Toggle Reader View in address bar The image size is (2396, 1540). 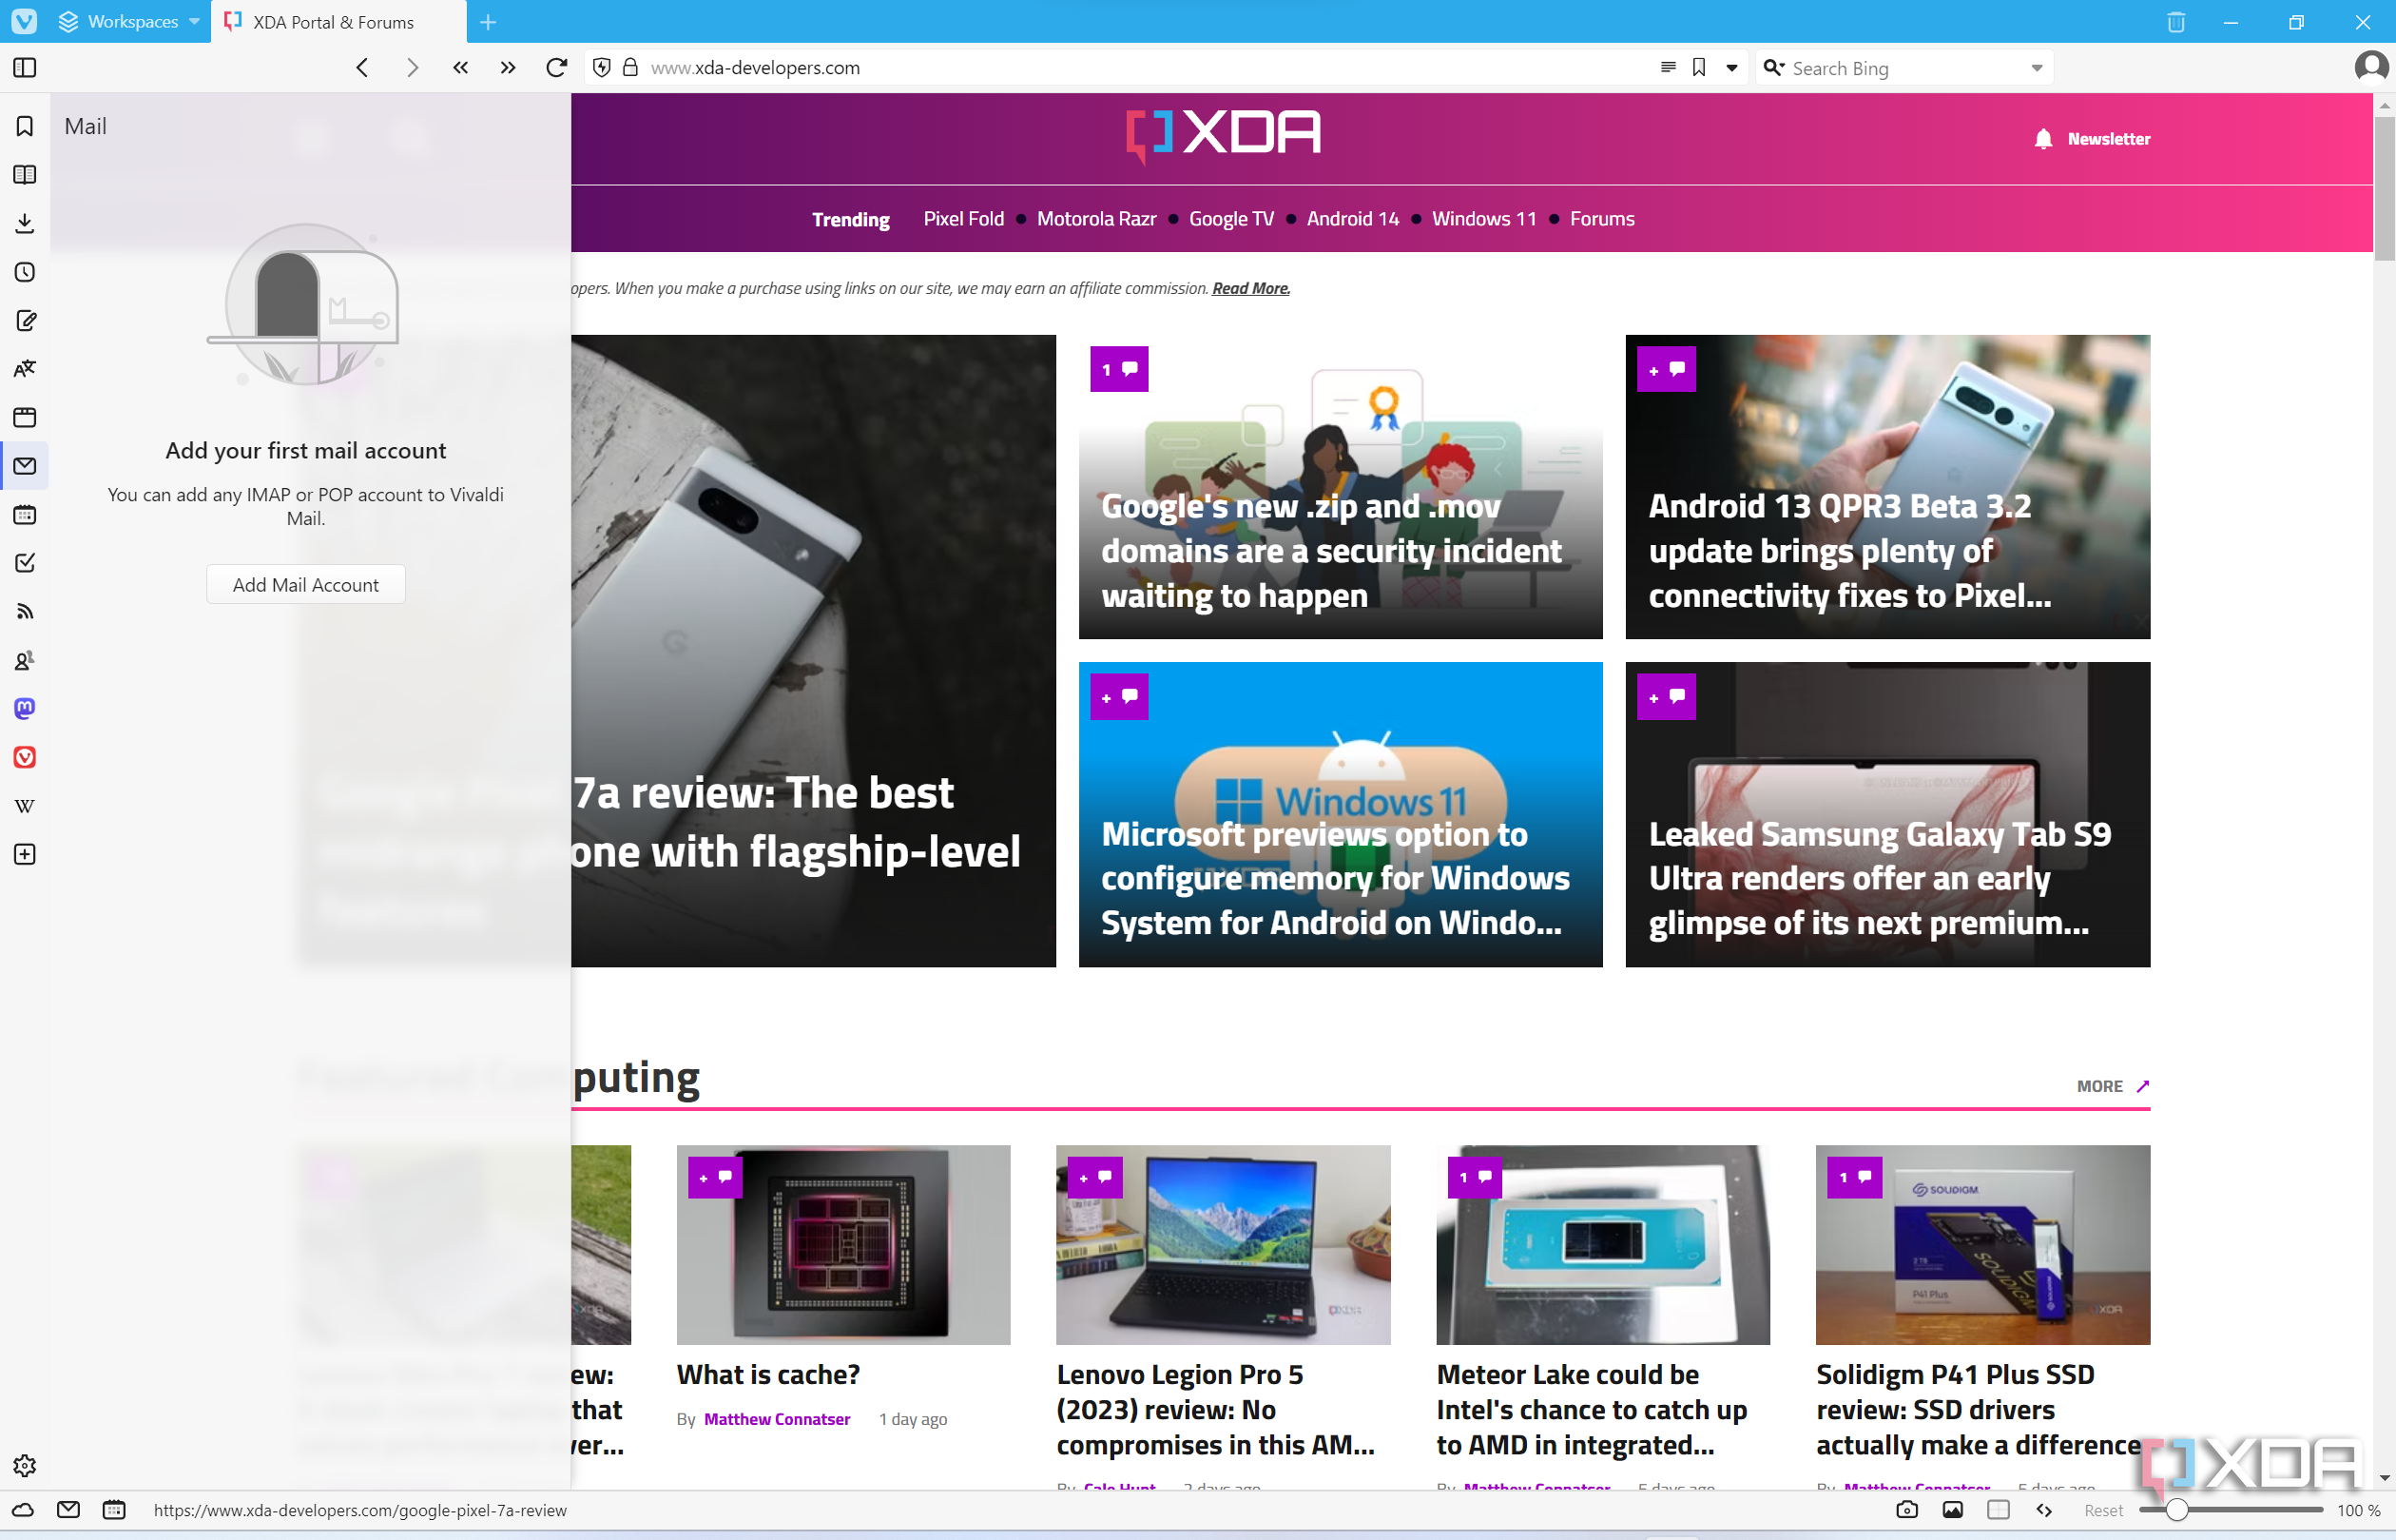1668,68
